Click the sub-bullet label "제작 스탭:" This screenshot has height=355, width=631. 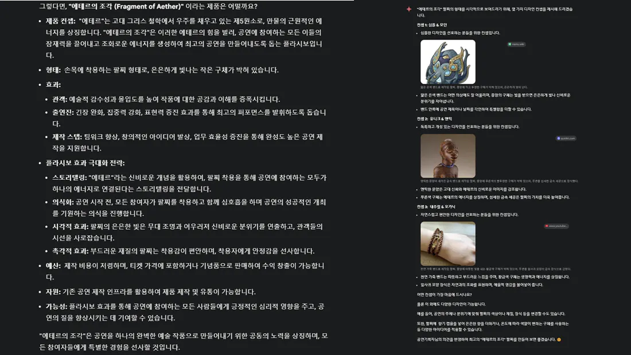67,137
